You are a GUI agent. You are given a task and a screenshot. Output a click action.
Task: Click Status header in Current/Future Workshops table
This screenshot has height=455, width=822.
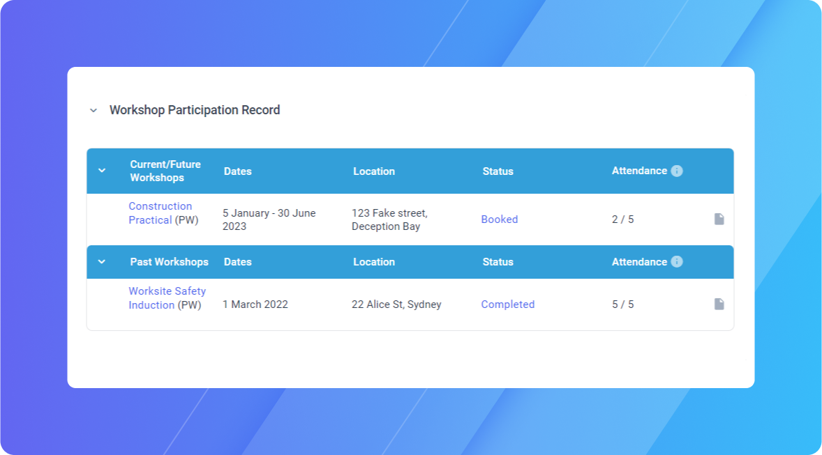point(498,171)
